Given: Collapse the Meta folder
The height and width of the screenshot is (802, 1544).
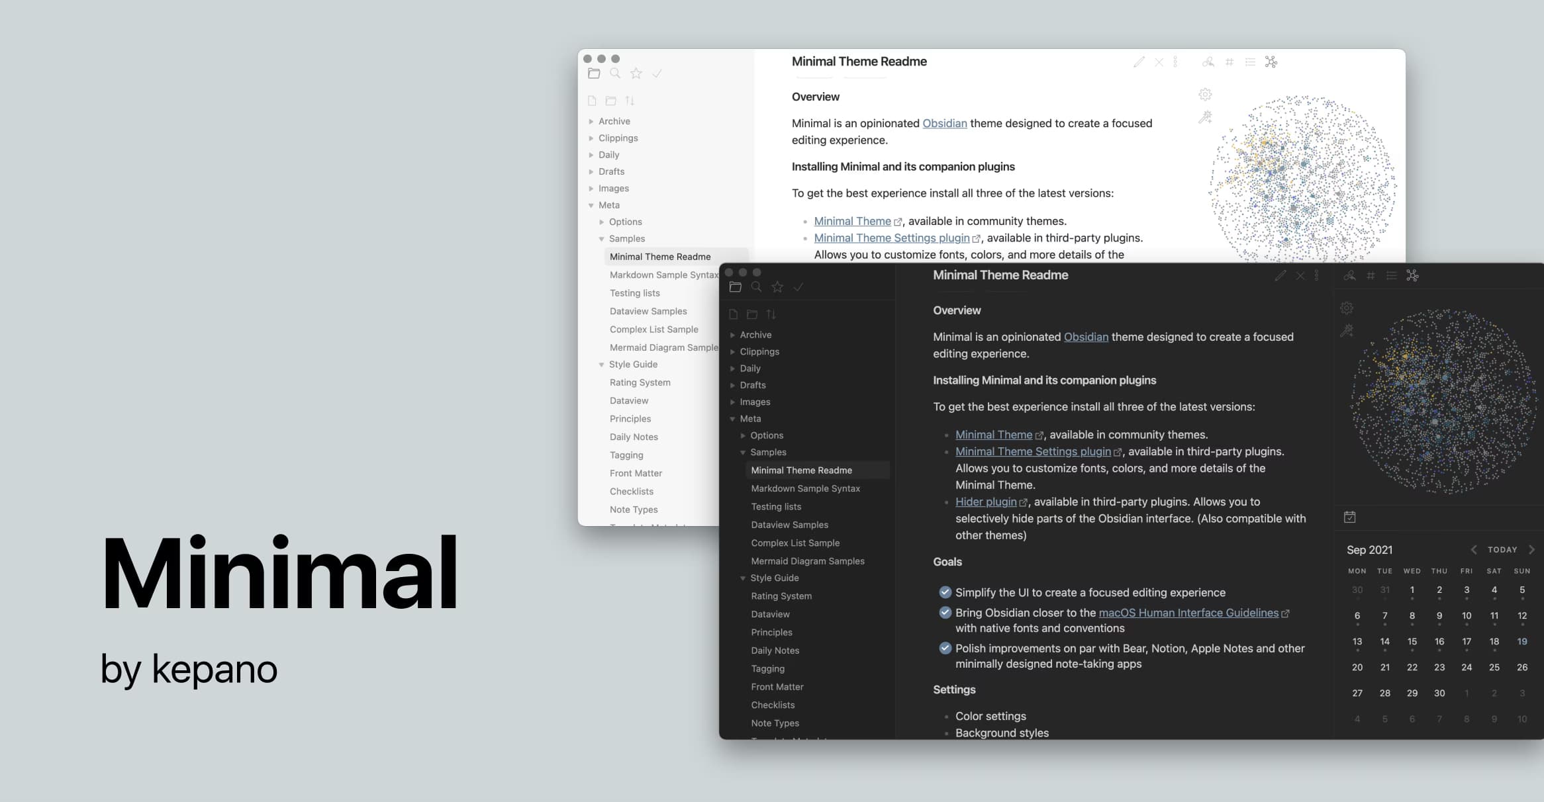Looking at the screenshot, I should click(732, 418).
